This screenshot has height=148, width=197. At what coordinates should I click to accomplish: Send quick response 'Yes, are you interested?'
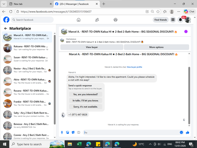(x=85, y=94)
